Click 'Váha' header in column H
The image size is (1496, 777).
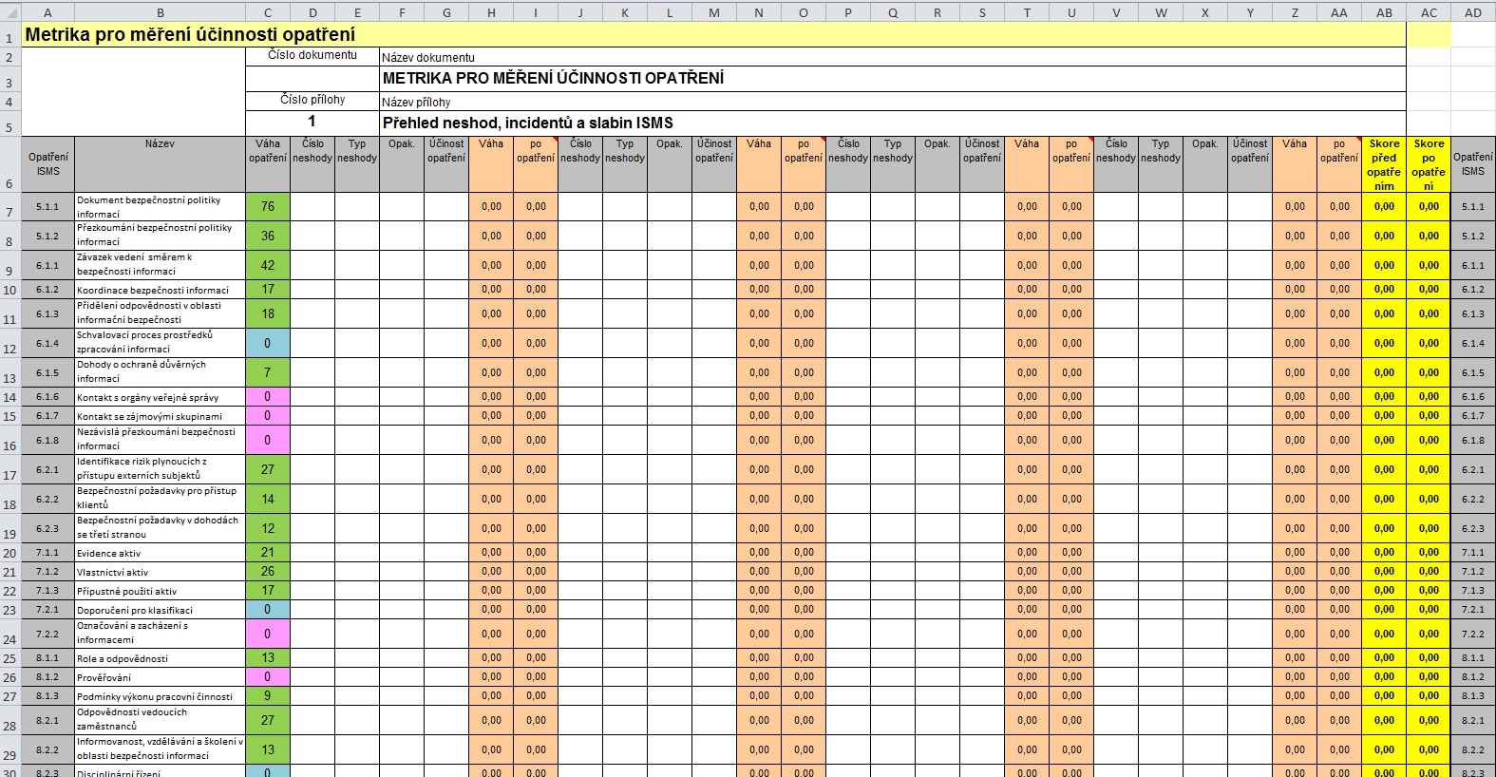pyautogui.click(x=491, y=164)
